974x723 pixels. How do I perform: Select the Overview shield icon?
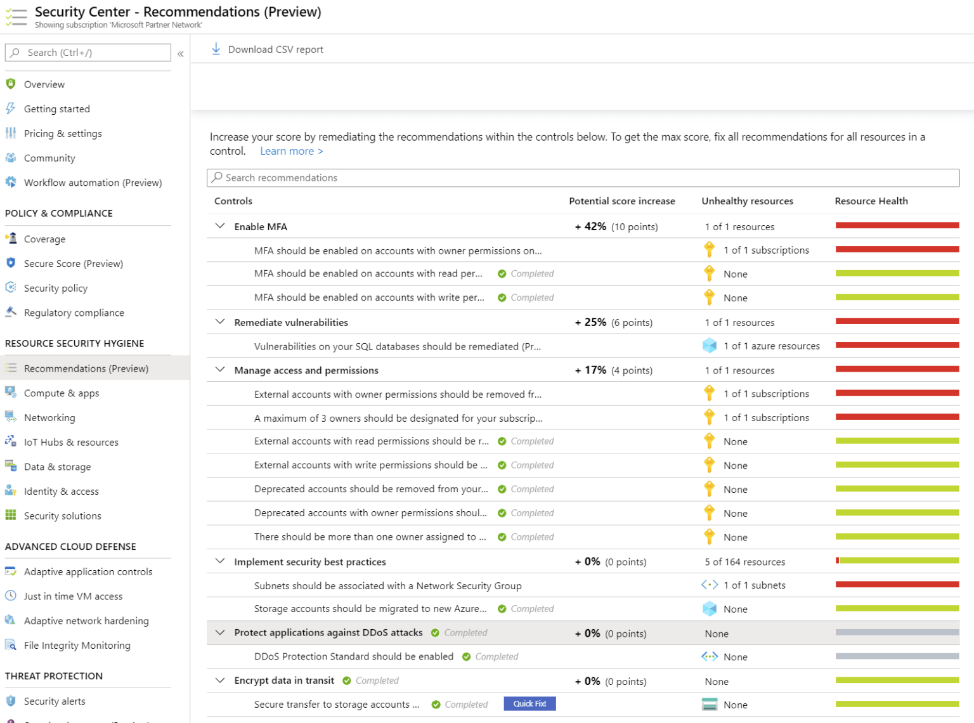pyautogui.click(x=10, y=84)
